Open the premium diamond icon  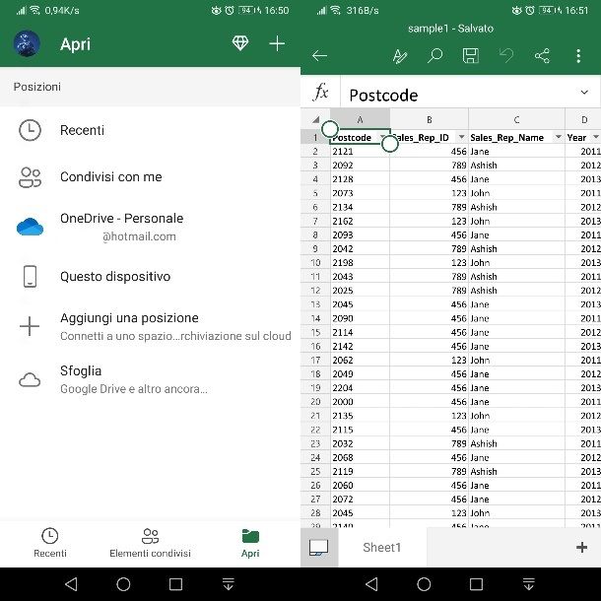240,43
